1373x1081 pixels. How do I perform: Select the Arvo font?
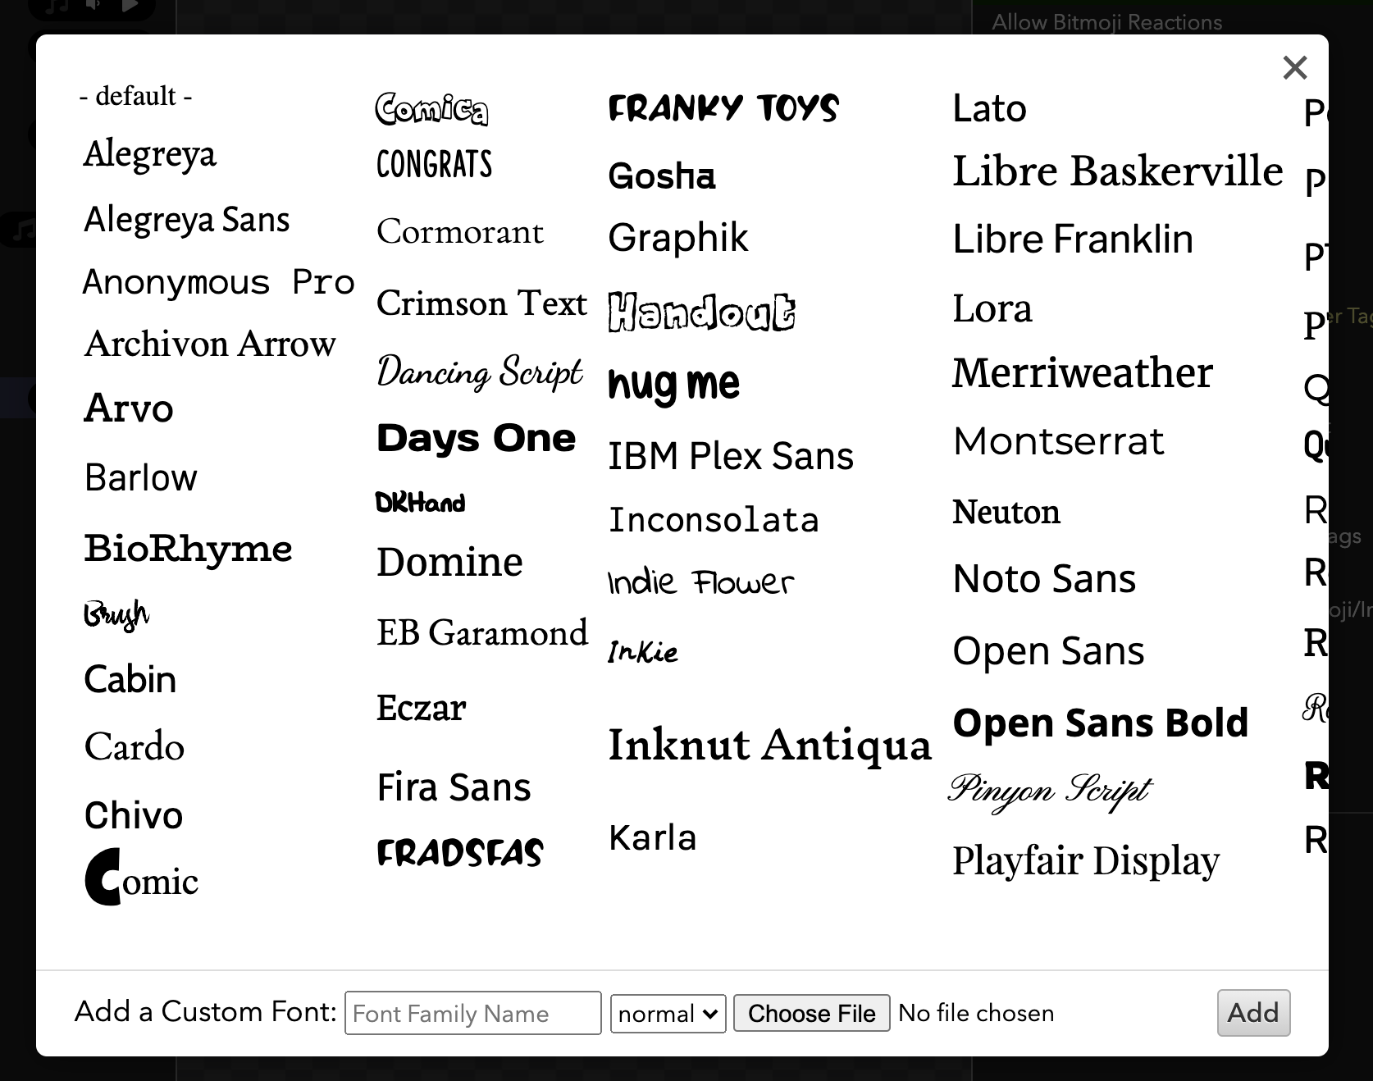129,408
